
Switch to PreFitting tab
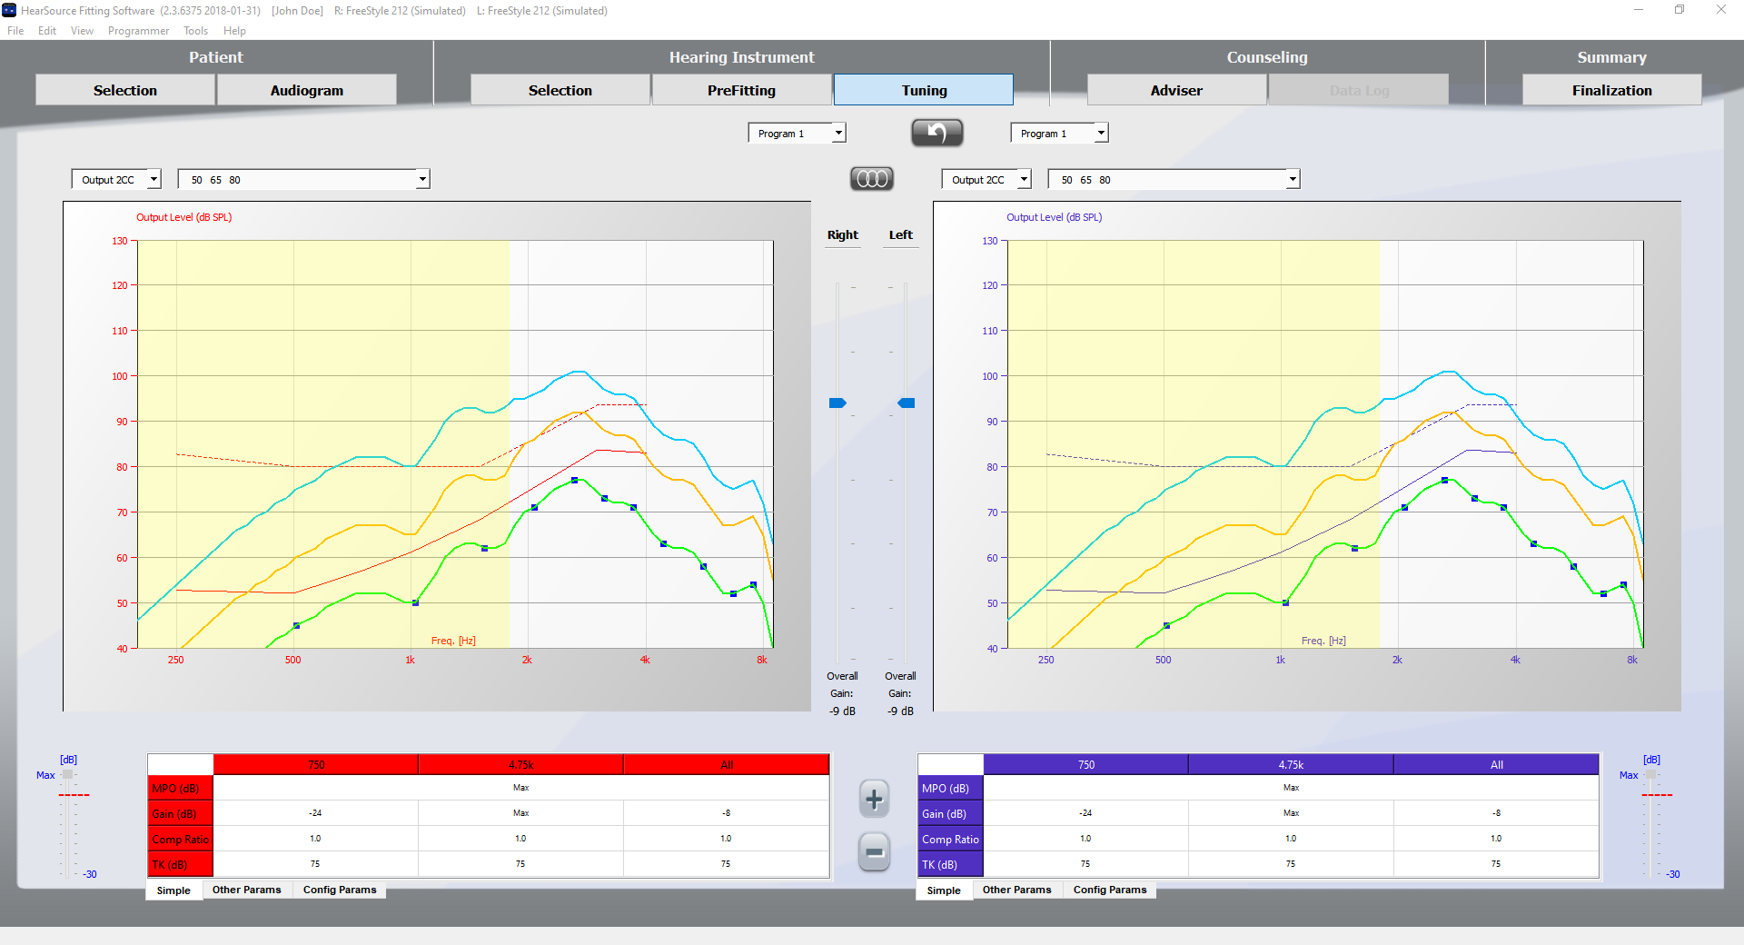[x=741, y=90]
